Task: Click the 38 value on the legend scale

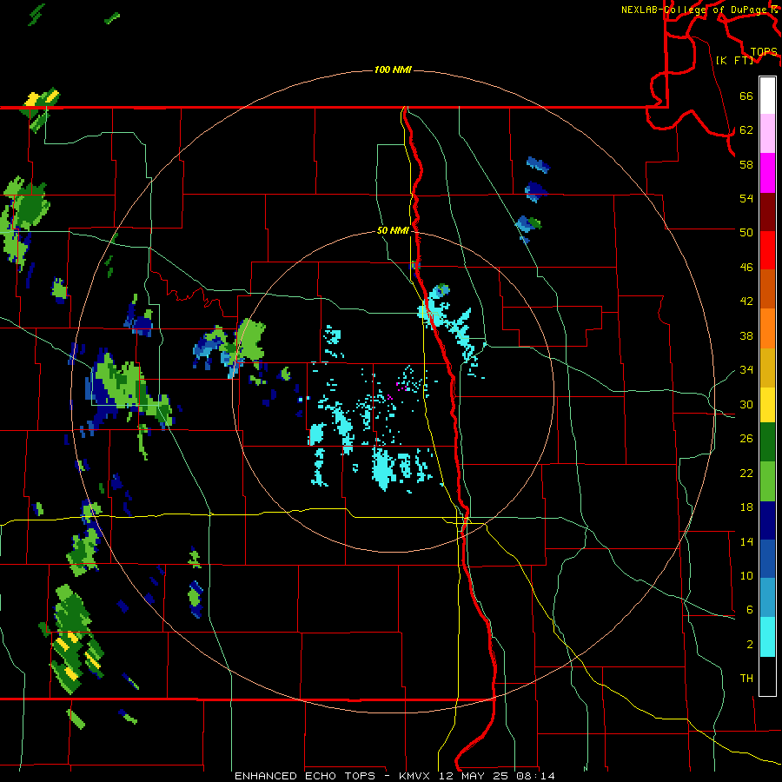Action: click(746, 335)
